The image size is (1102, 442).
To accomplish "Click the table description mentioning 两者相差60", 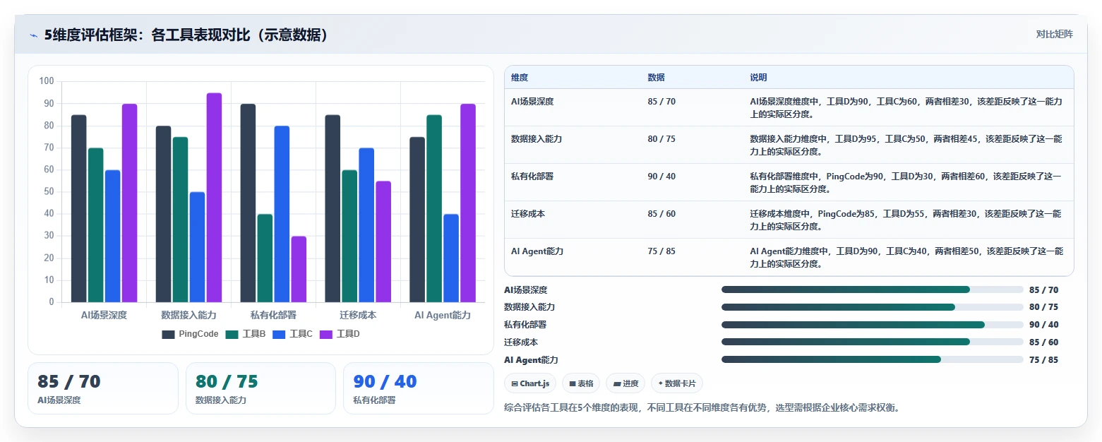I will coord(906,183).
